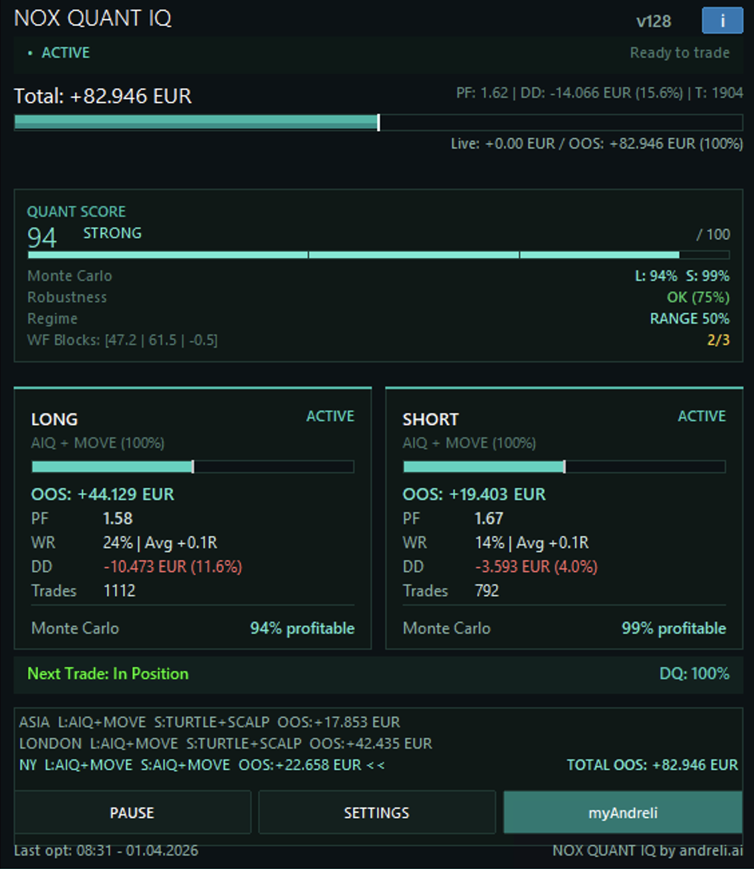
Task: Open the myAndreli portal
Action: [x=622, y=812]
